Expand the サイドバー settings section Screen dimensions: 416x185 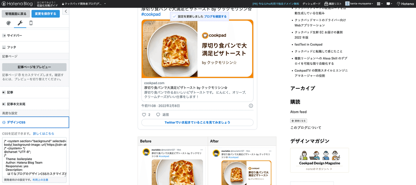click(x=35, y=35)
